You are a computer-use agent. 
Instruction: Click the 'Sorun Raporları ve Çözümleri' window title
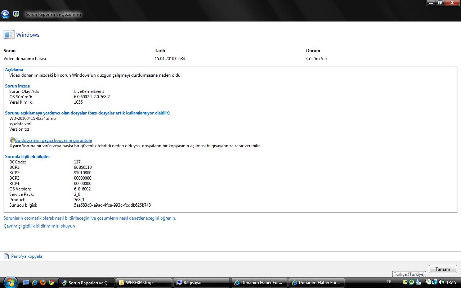[53, 14]
